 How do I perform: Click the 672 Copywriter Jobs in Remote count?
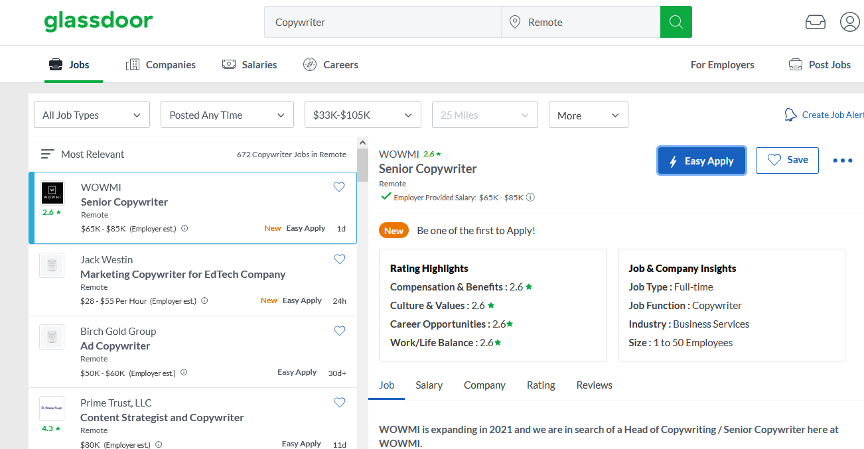tap(291, 155)
